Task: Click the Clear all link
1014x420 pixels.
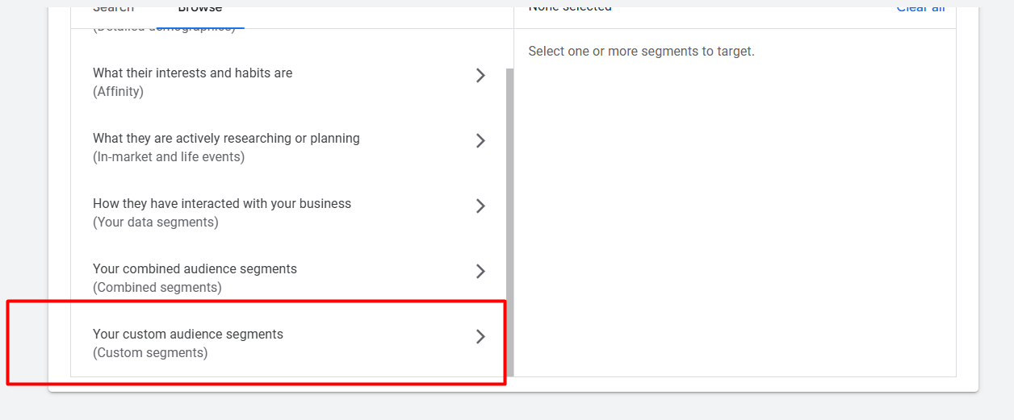Action: (920, 10)
